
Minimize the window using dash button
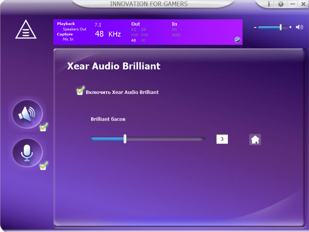point(293,4)
